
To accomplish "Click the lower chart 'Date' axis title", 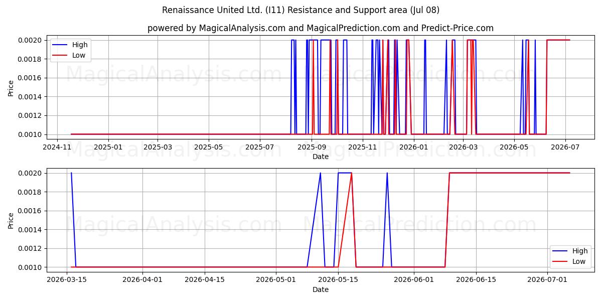I will coord(321,289).
